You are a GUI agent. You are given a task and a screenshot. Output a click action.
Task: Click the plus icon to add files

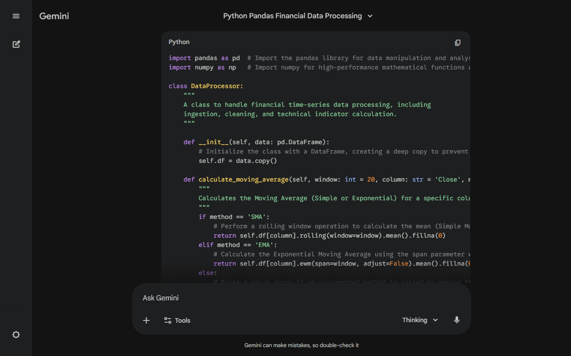(x=146, y=320)
